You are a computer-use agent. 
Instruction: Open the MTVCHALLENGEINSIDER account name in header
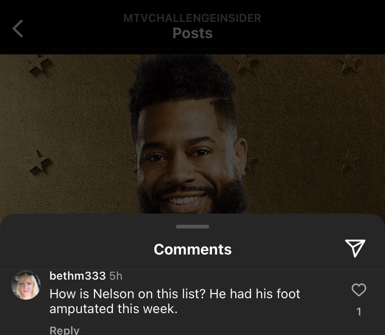coord(192,18)
